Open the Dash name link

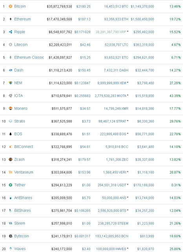coord(19,70)
